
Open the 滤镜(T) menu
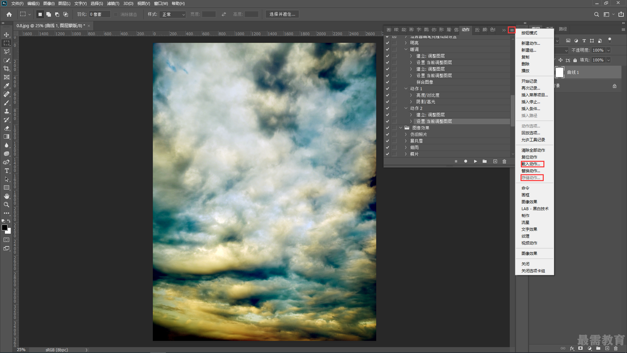pos(113,4)
